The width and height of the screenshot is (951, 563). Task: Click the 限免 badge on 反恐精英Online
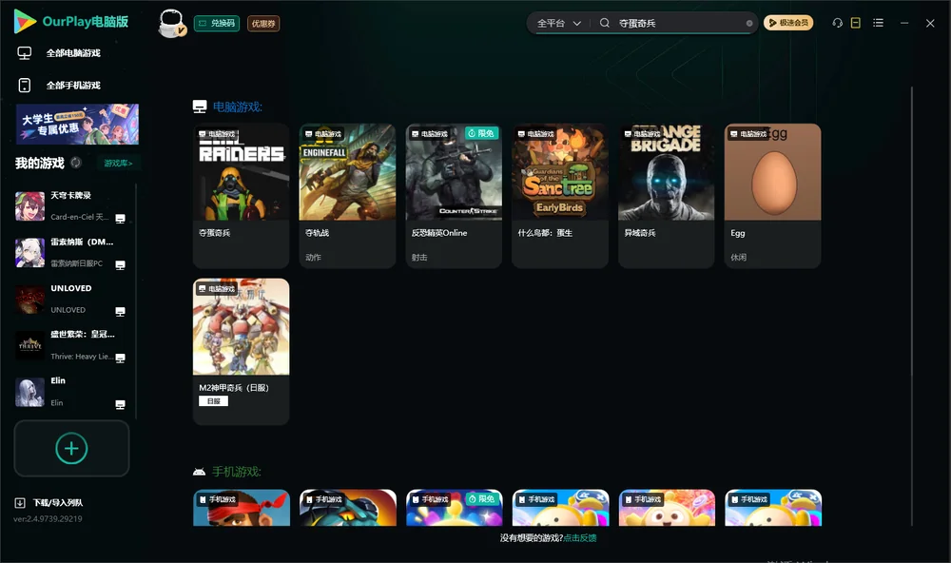481,133
